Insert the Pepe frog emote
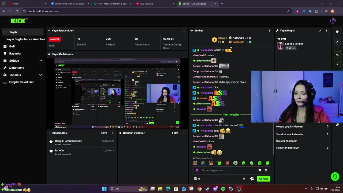The width and height of the screenshot is (343, 193). [x=203, y=163]
